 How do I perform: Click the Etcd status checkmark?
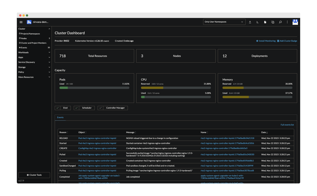pos(58,108)
